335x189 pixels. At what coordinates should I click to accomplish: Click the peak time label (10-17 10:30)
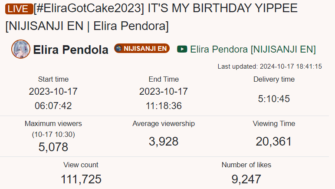pyautogui.click(x=53, y=134)
